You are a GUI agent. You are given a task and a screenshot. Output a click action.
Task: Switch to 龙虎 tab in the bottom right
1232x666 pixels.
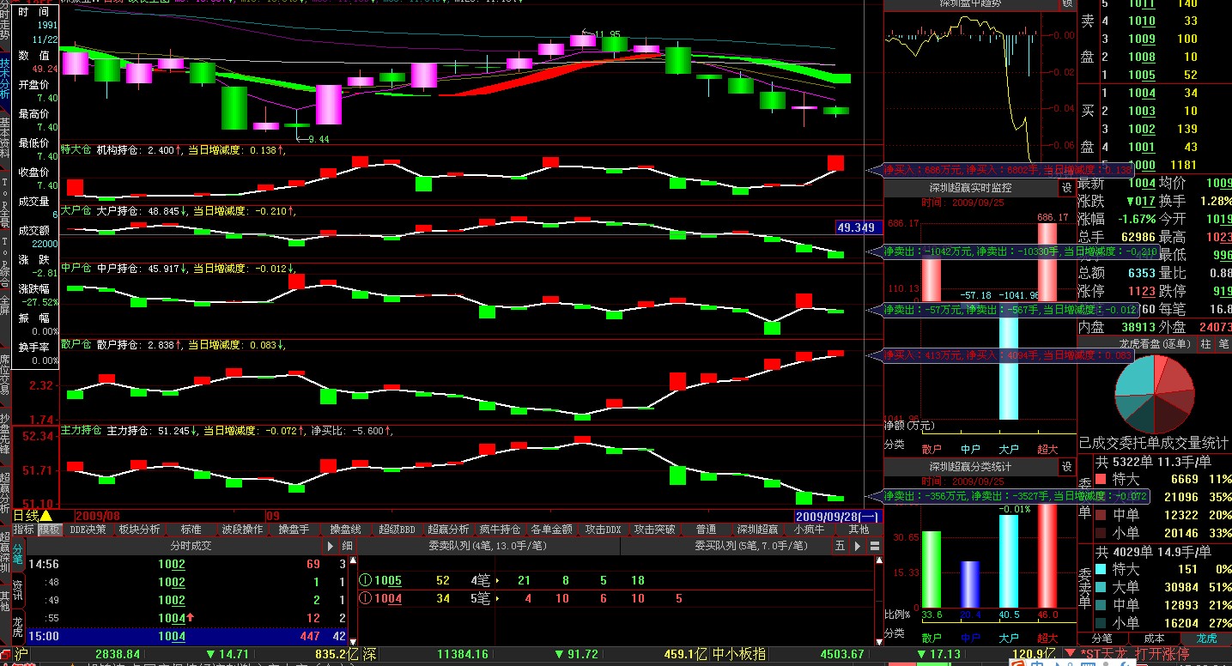point(1205,639)
